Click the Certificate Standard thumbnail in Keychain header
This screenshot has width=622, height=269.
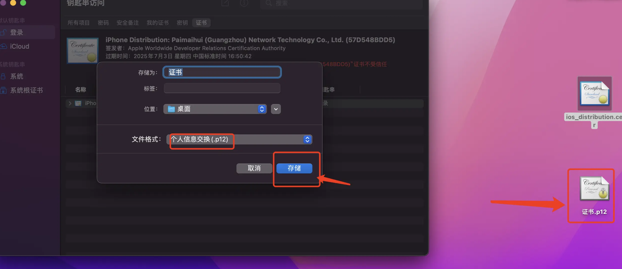pos(83,51)
